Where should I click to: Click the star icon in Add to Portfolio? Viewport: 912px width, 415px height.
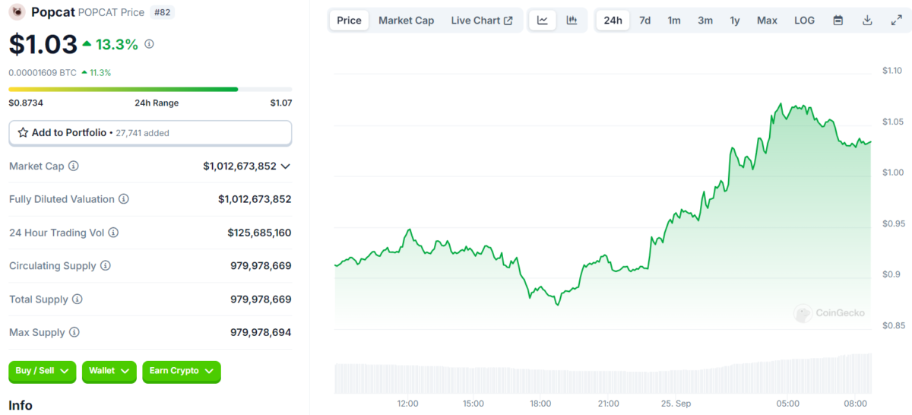23,132
